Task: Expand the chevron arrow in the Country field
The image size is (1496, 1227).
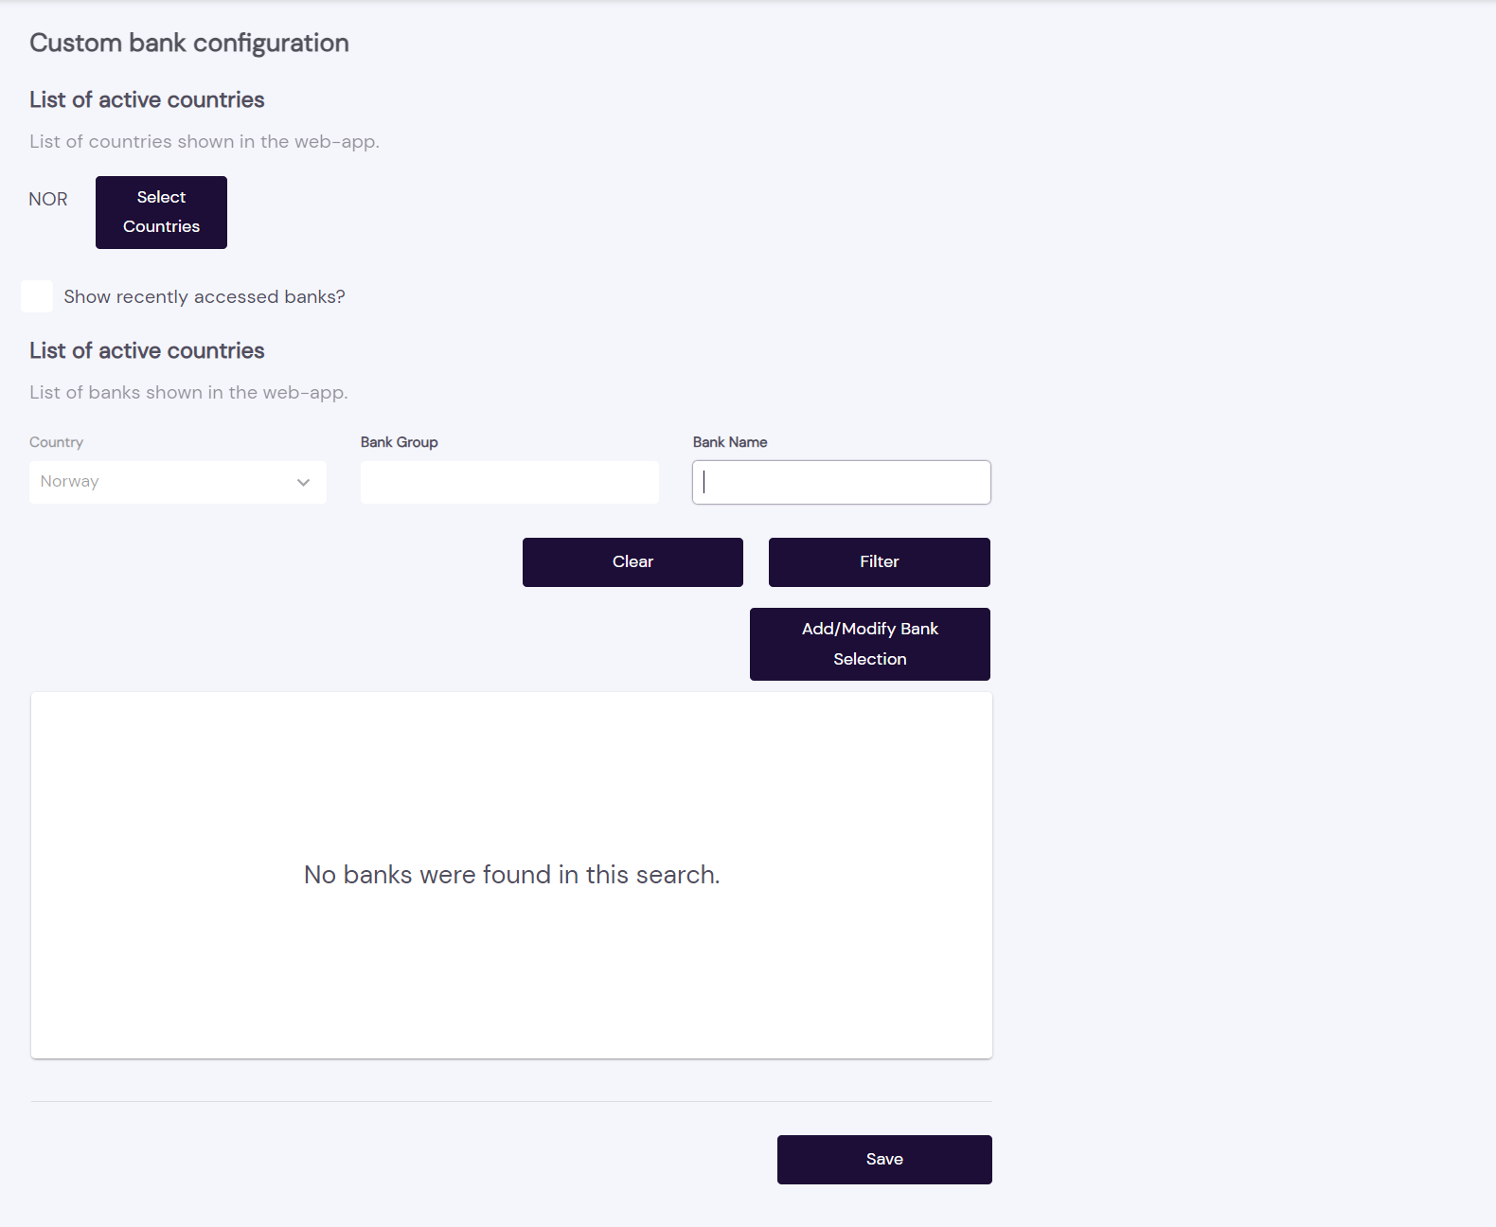Action: [303, 482]
